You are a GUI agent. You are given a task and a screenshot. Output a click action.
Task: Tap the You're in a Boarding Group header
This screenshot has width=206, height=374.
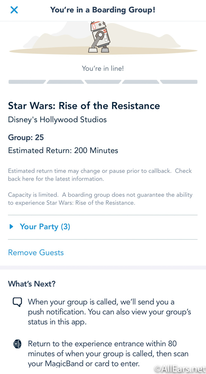tap(103, 10)
